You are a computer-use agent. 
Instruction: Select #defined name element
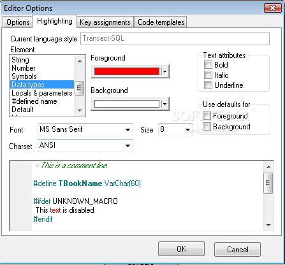[x=42, y=101]
